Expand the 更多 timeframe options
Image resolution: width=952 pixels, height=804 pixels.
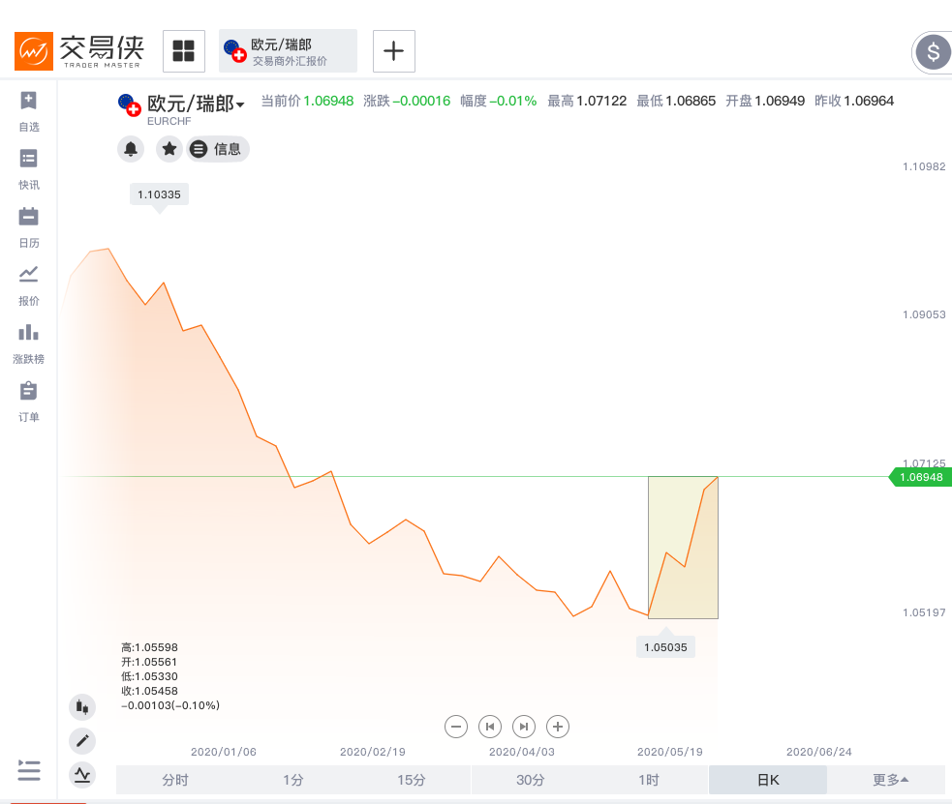click(889, 780)
